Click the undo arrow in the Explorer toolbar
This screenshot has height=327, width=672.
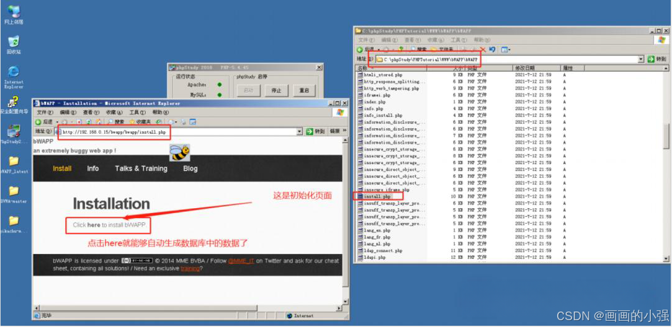click(493, 50)
